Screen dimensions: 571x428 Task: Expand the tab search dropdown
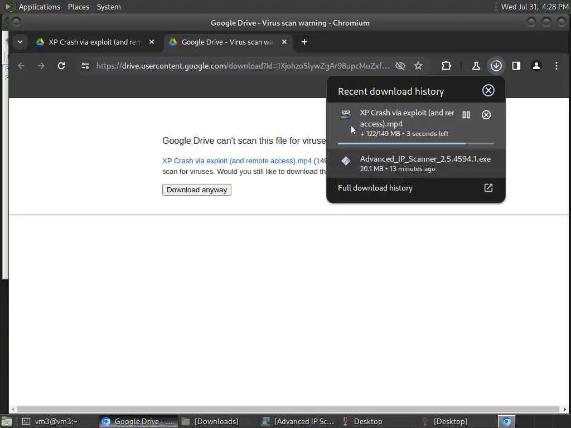pos(20,42)
